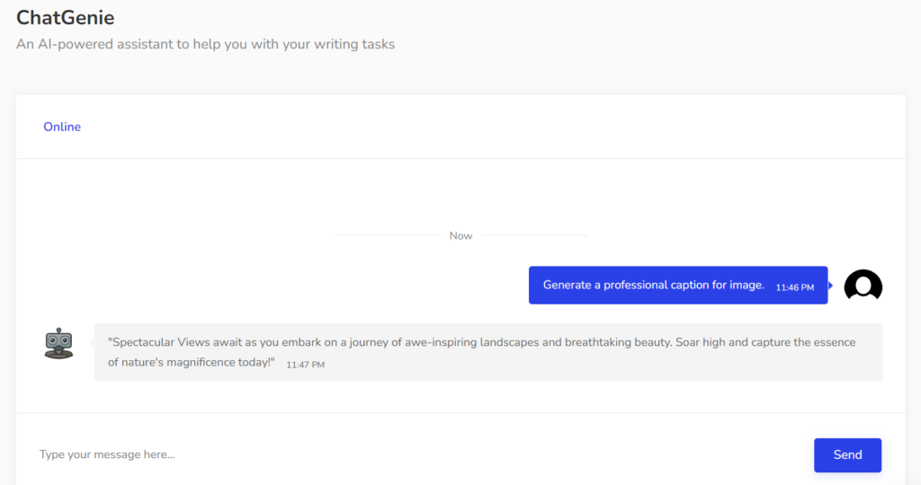The height and width of the screenshot is (485, 921).
Task: Click the 11:47 PM timestamp
Action: click(305, 365)
